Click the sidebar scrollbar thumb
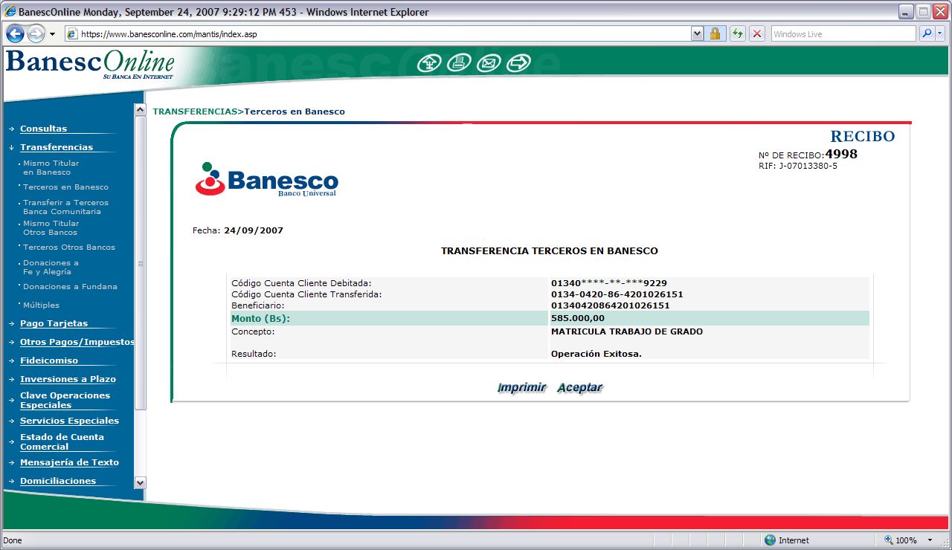This screenshot has height=550, width=952. point(140,263)
